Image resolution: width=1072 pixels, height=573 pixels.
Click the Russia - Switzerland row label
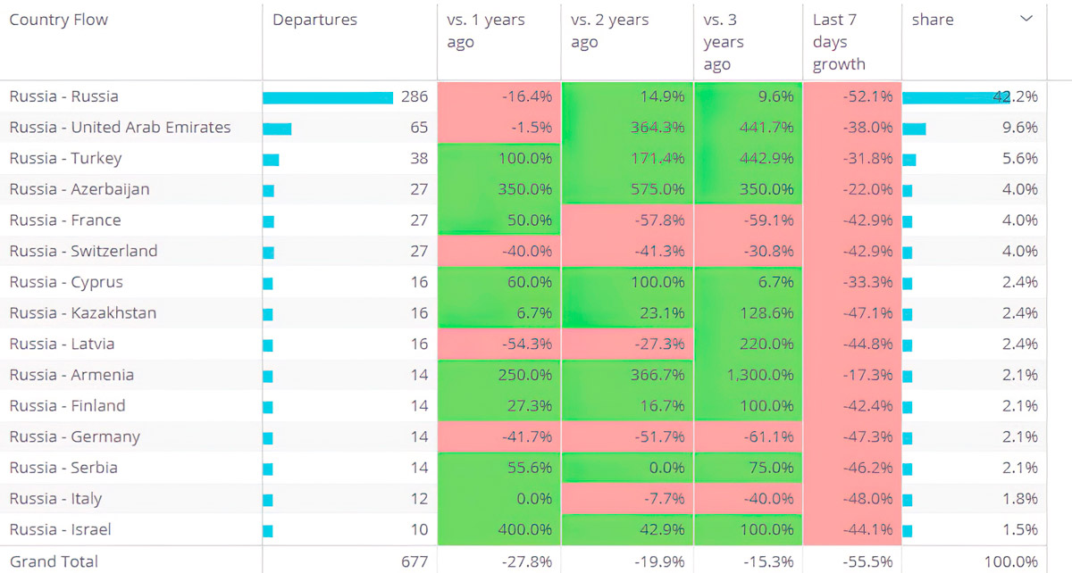tap(83, 251)
